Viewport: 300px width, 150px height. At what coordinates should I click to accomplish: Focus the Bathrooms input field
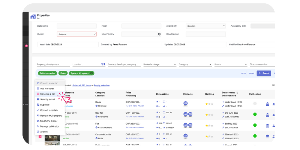tap(77, 26)
